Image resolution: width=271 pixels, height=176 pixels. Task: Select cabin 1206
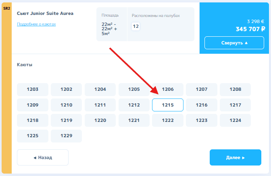pyautogui.click(x=168, y=90)
